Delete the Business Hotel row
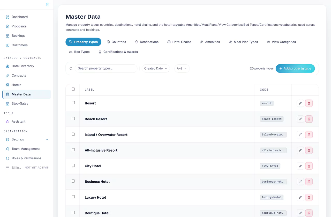Viewport: 331px width, 217px height. 309,182
